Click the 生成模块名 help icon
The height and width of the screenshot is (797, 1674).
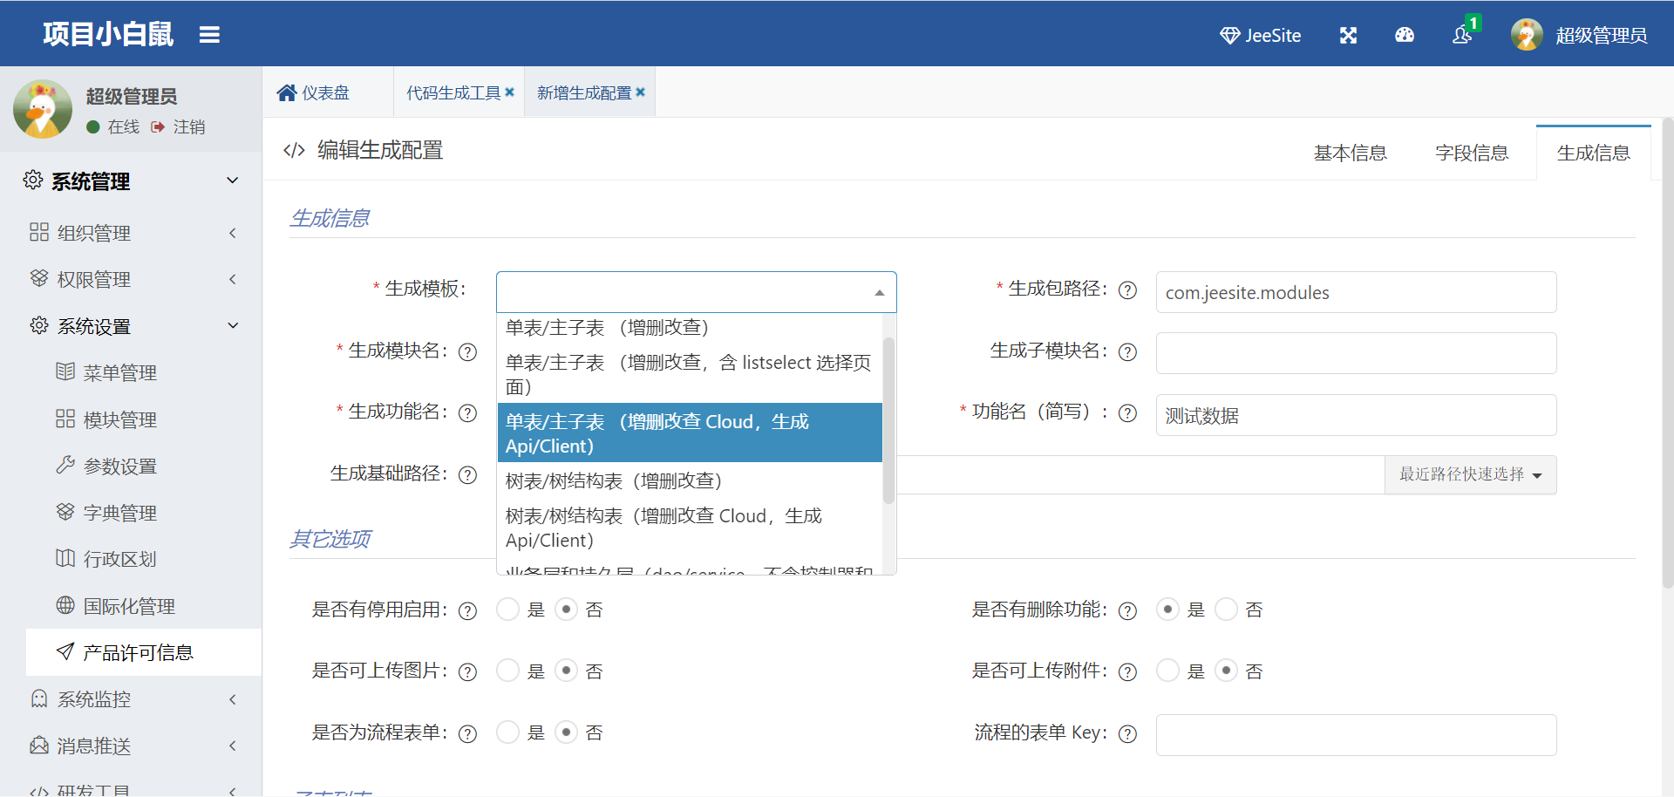(467, 351)
